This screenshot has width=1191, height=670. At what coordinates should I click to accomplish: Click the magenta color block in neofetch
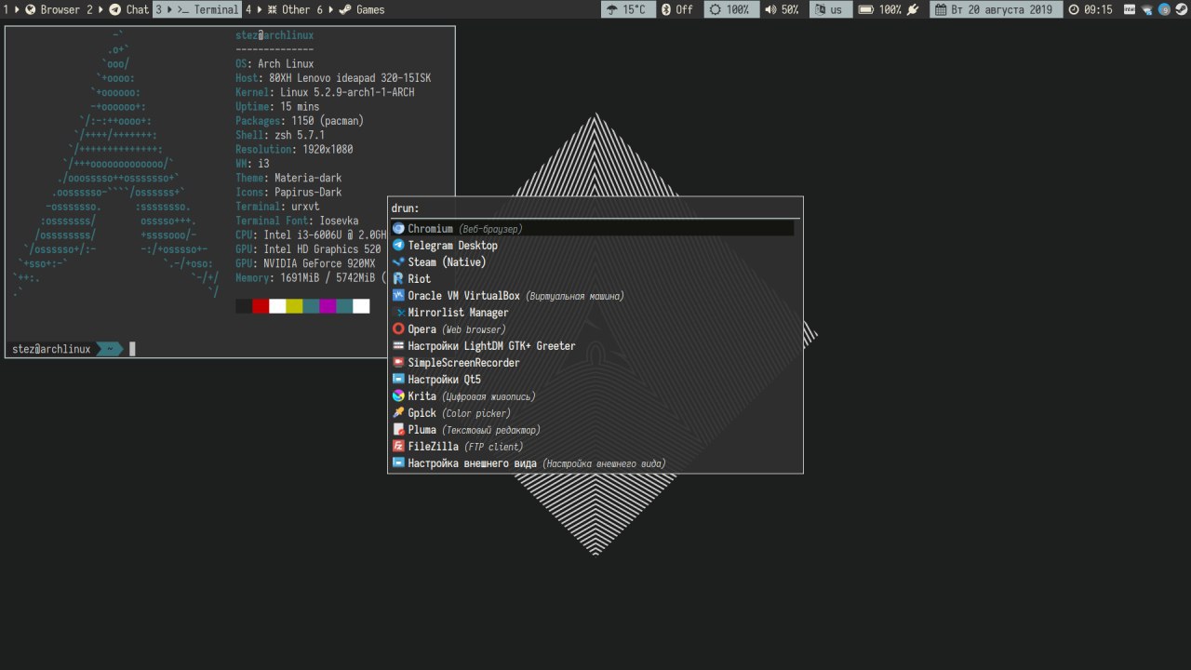click(x=328, y=306)
